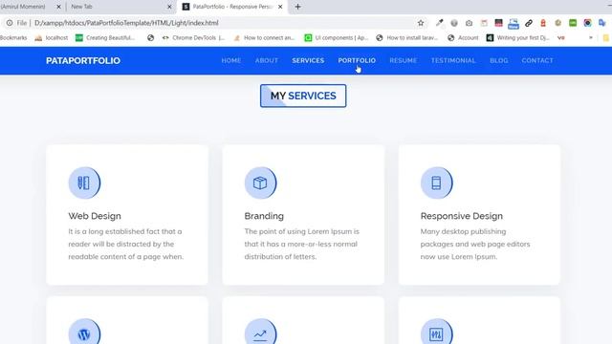The width and height of the screenshot is (612, 344).
Task: Close the Amirul Momenin tab
Action: point(58,7)
